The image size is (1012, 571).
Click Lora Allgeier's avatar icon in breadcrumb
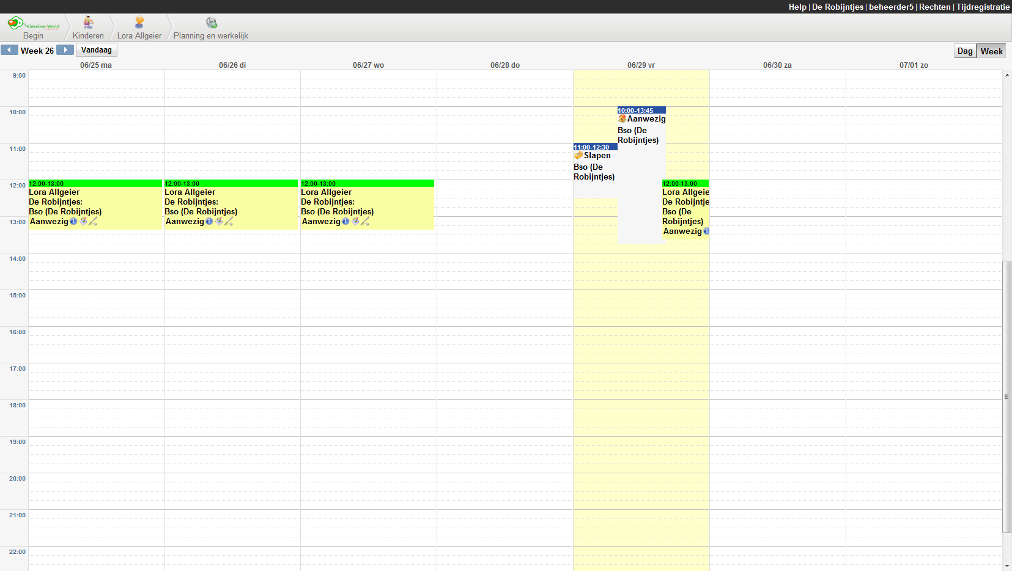139,23
